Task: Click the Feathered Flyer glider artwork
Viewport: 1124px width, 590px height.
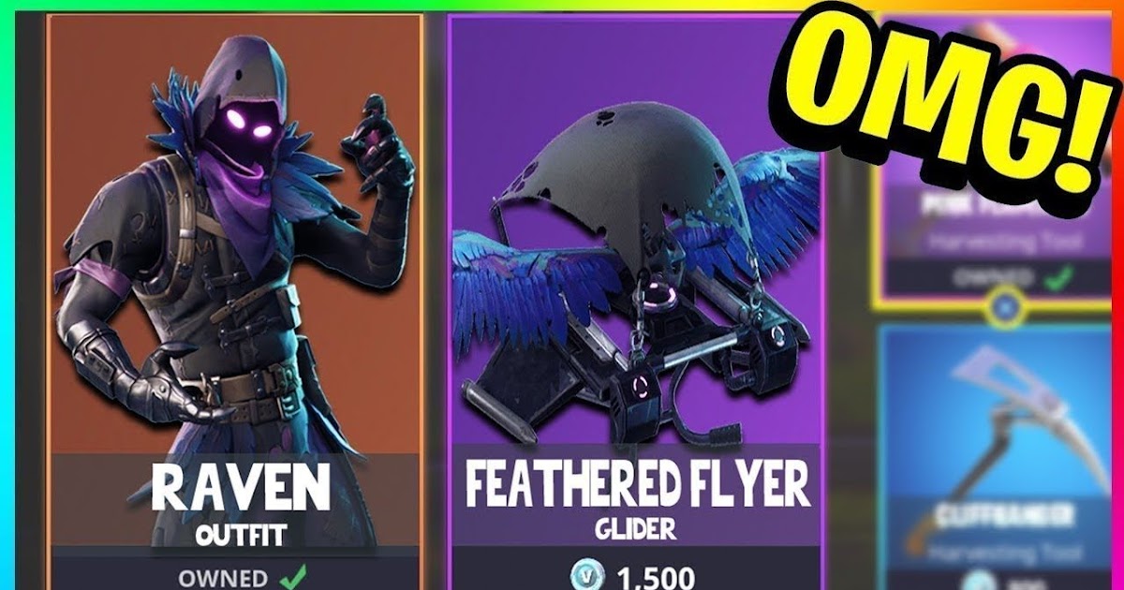Action: 637,272
